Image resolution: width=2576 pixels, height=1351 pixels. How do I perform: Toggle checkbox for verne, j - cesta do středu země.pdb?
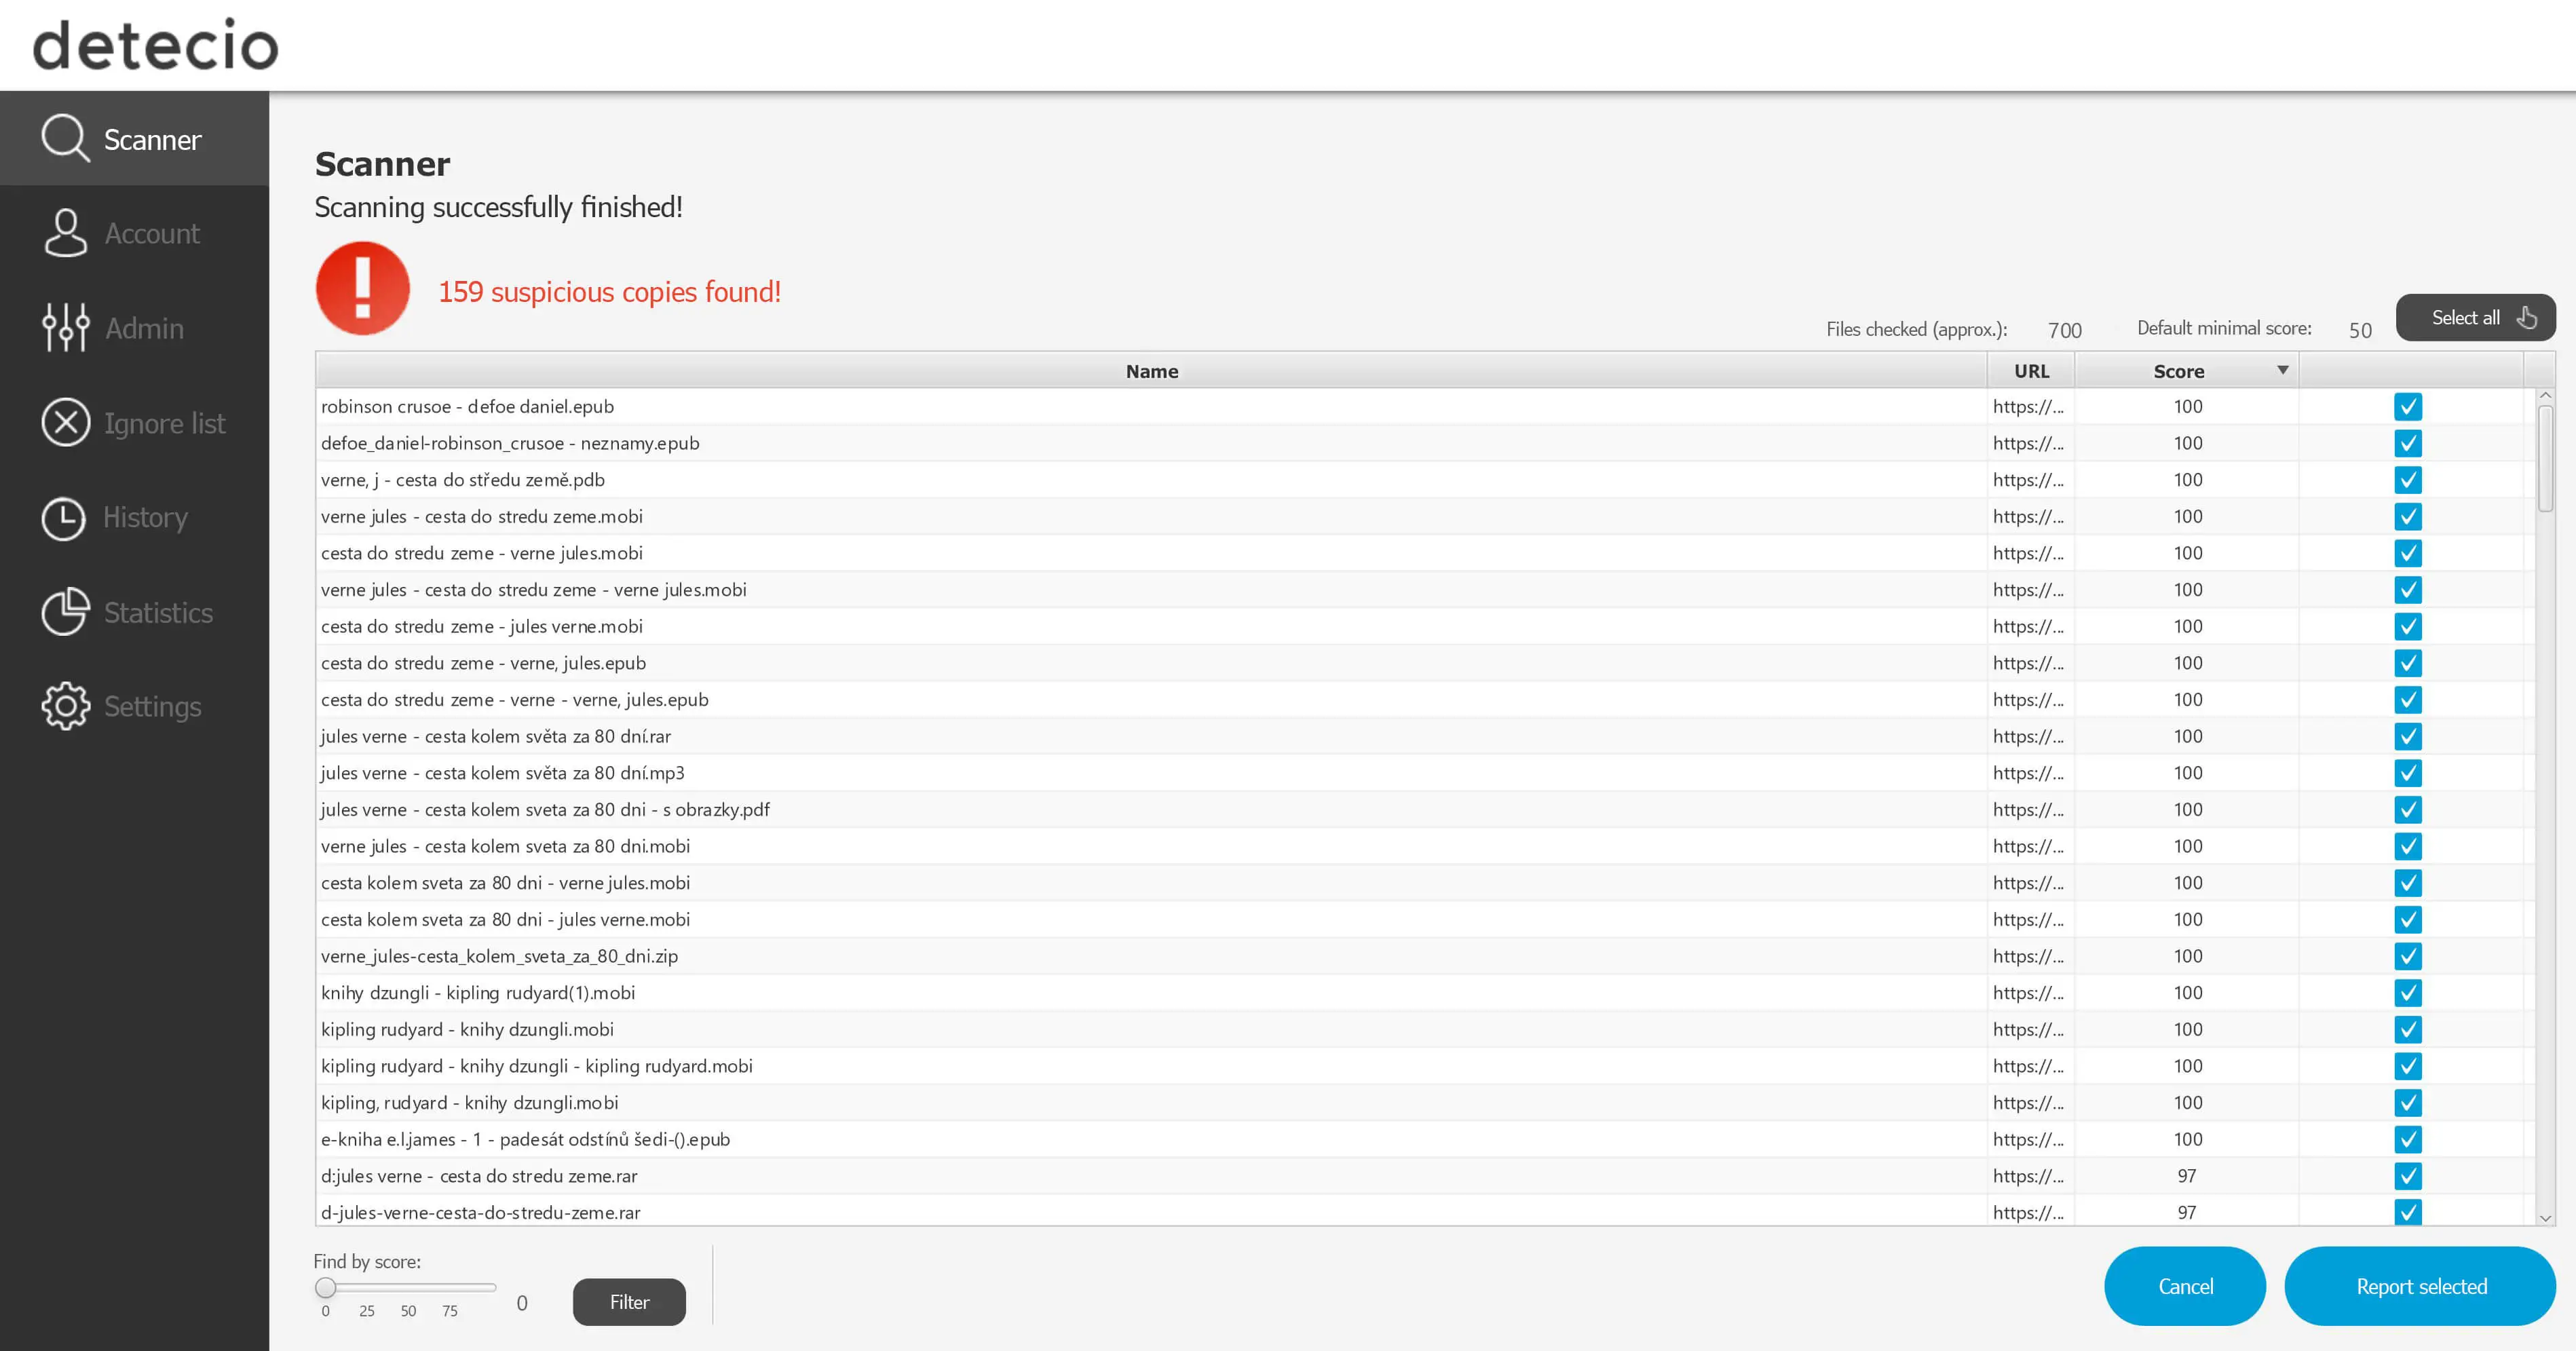click(x=2408, y=480)
